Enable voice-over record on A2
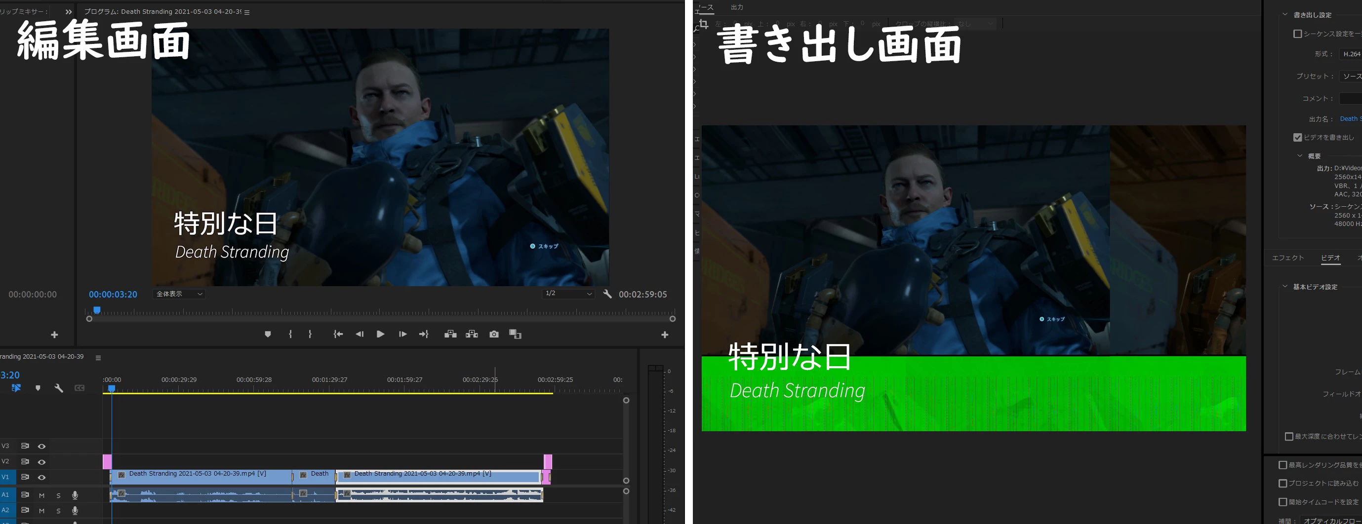 coord(75,510)
